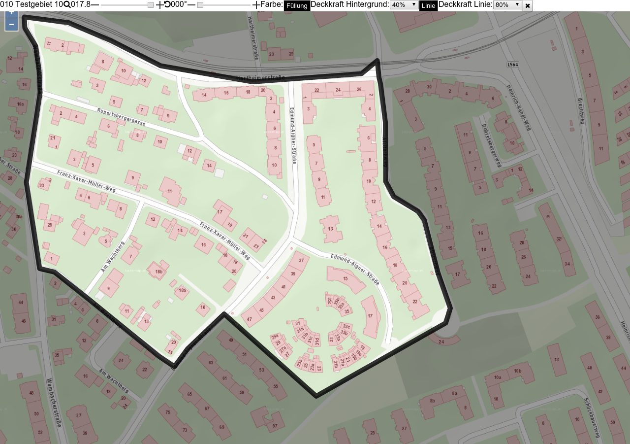The height and width of the screenshot is (444, 630).
Task: Click the plus icon after rotation slider
Action: click(256, 4)
